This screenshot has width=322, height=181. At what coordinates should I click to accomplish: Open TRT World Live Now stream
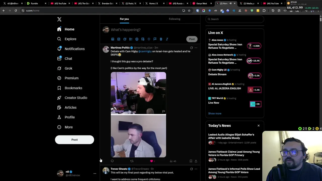coord(214,103)
